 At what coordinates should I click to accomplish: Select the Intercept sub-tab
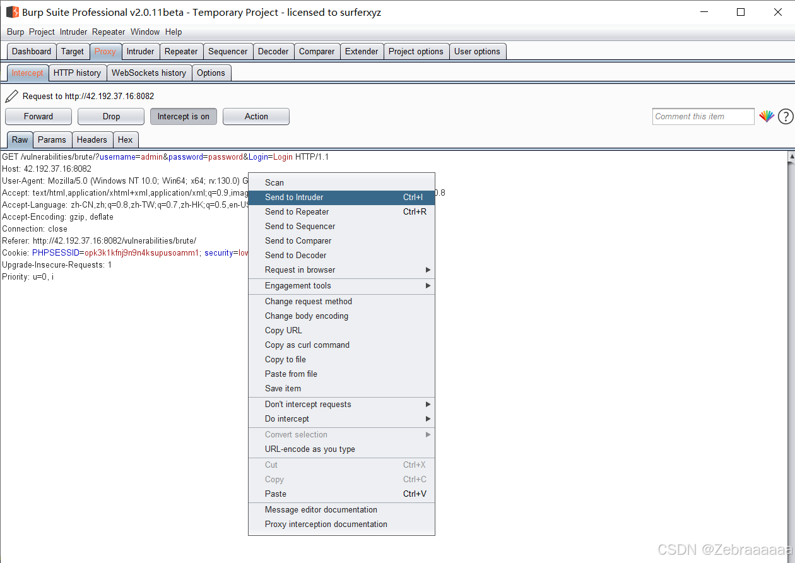[x=27, y=73]
